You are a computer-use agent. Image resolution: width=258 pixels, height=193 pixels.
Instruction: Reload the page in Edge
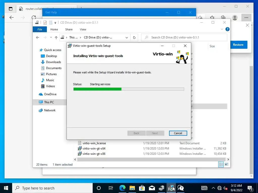click(x=34, y=17)
